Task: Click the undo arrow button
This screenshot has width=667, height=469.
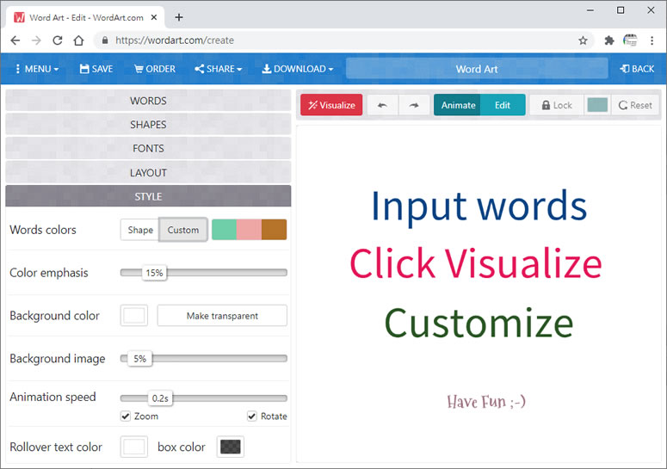Action: tap(382, 105)
